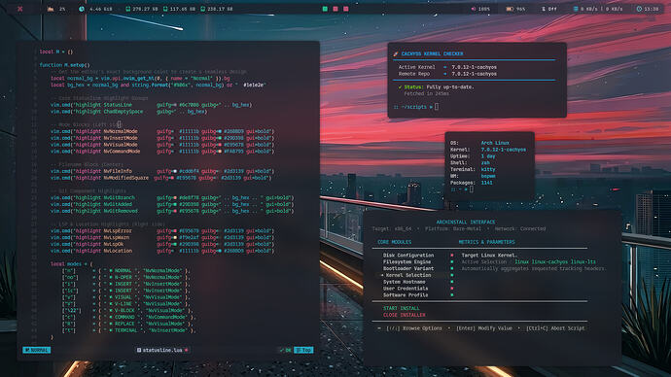
Task: Click the red status dot for Disk Configuration
Action: [x=451, y=256]
